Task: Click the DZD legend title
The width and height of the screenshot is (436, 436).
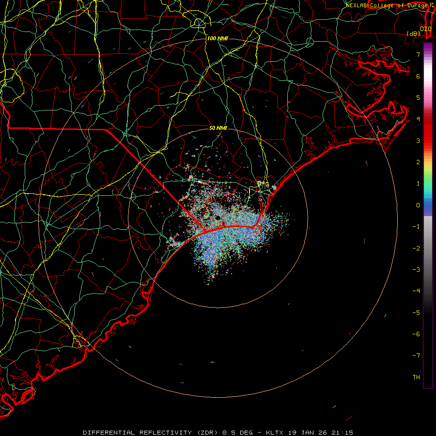Action: 425,29
